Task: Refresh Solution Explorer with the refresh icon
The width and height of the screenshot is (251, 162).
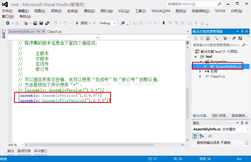Action: click(x=240, y=38)
